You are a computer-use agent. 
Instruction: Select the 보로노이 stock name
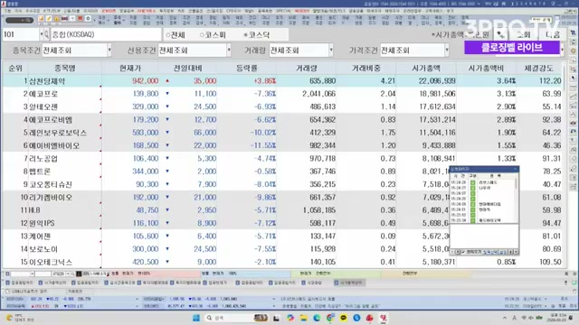coord(43,249)
